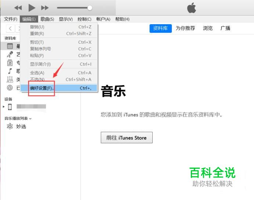254x200 pixels.
Task: Click the 妙选 atom icon
Action: tap(10, 126)
